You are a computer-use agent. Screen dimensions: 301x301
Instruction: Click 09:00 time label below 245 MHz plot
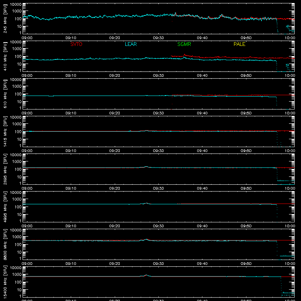click(x=27, y=38)
